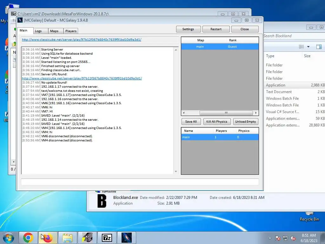Select the main map row in the maps list

[x=220, y=137]
